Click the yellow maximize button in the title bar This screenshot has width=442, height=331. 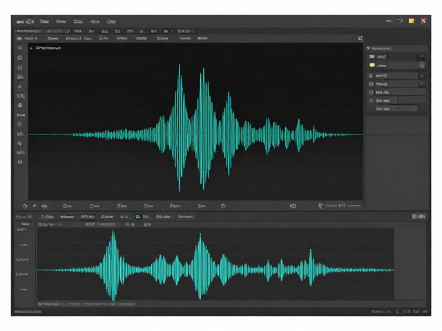point(412,21)
